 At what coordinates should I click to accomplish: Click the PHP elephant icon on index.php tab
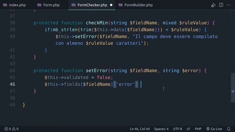[5, 5]
